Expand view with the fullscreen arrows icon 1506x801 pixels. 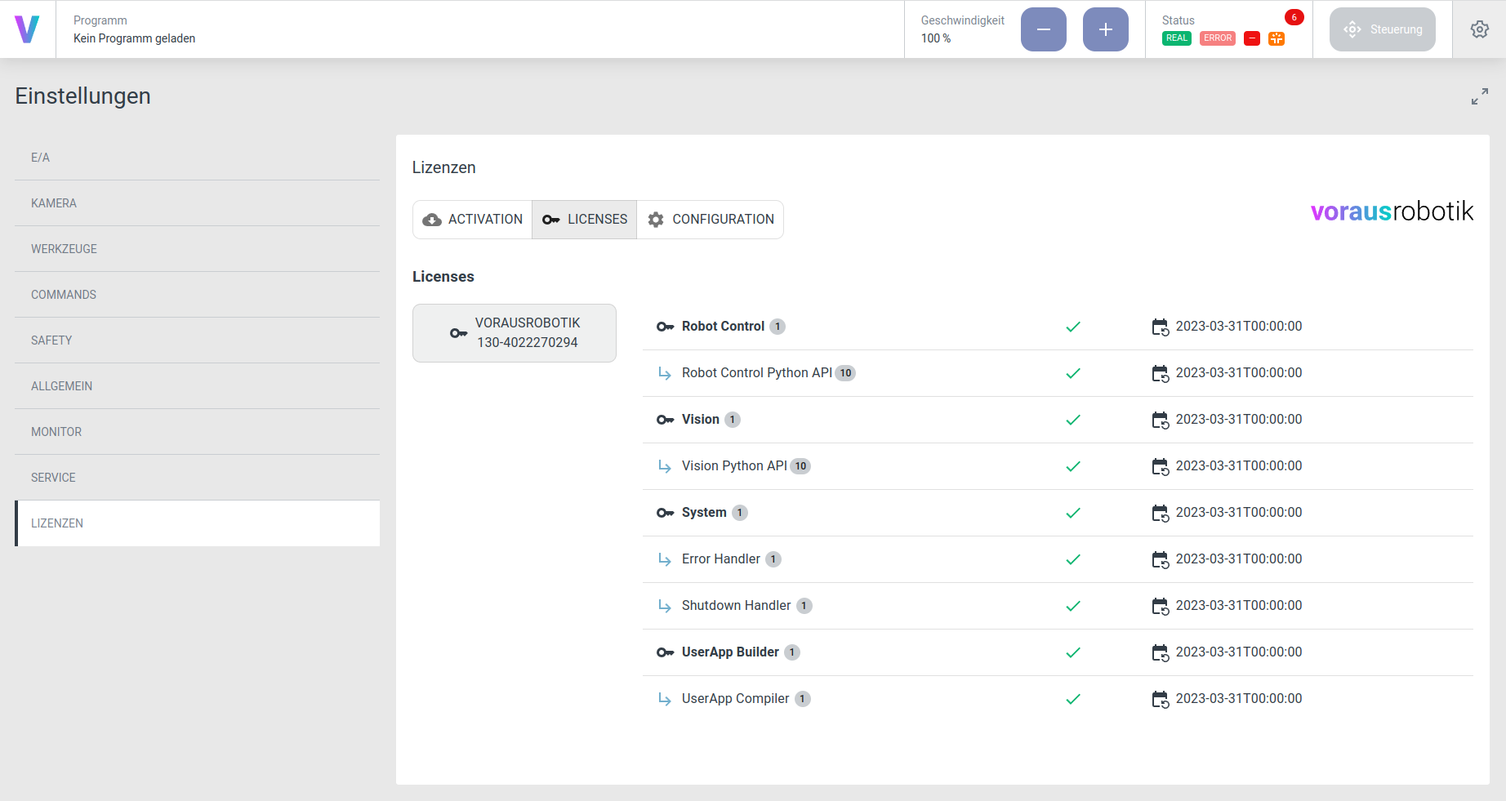[x=1479, y=96]
